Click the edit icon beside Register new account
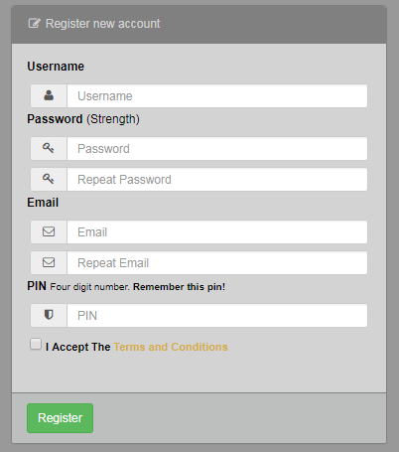 click(x=35, y=24)
